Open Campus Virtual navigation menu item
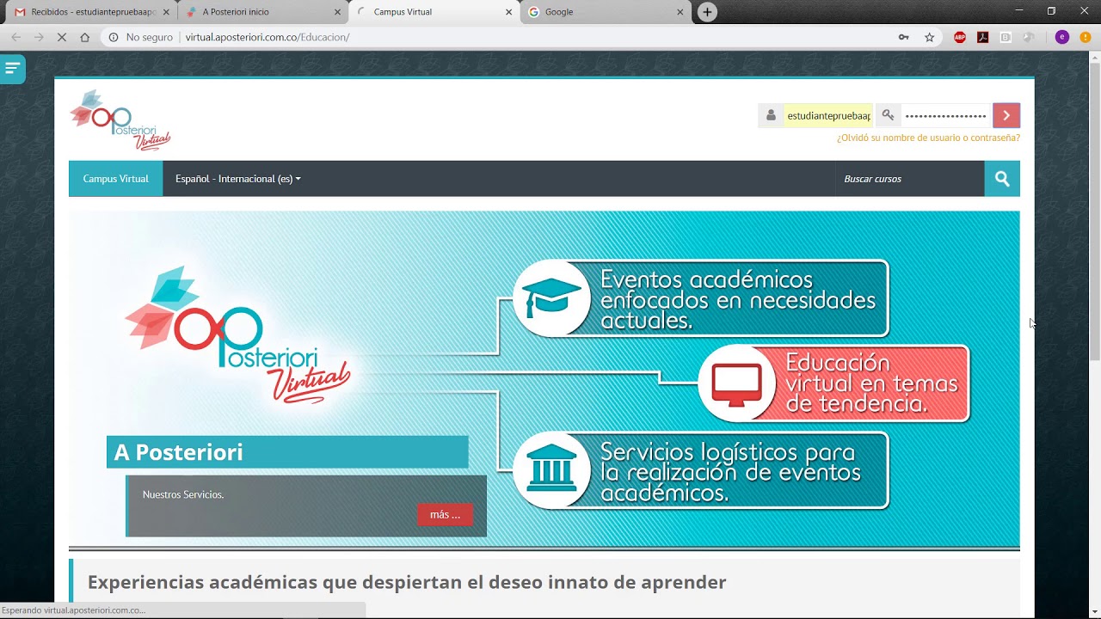Image resolution: width=1101 pixels, height=619 pixels. point(115,179)
